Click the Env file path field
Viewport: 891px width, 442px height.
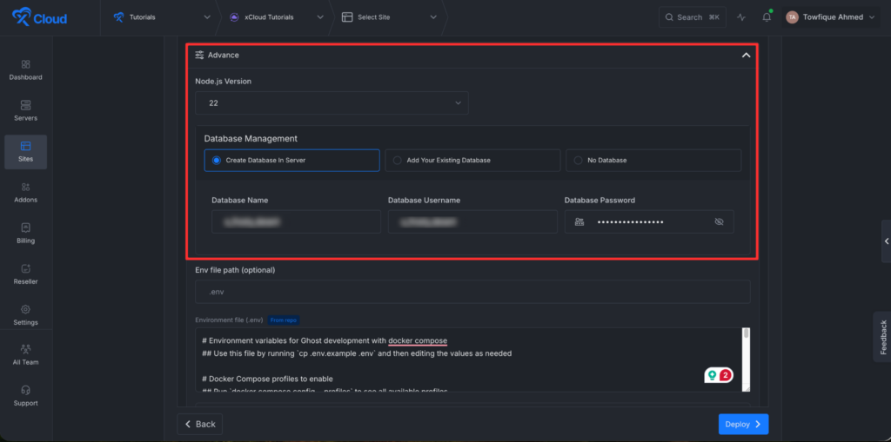472,292
